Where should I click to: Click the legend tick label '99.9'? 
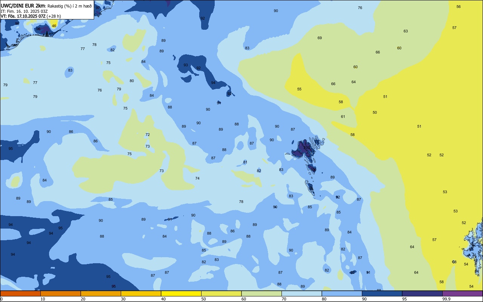point(446,299)
